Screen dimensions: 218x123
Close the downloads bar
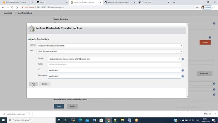click(x=215, y=114)
